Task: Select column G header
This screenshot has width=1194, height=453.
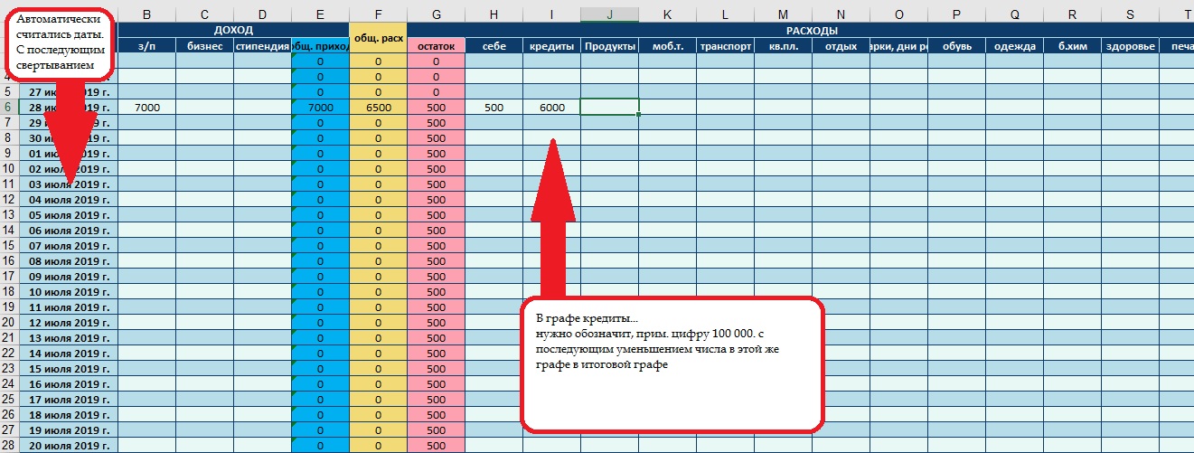Action: [436, 15]
